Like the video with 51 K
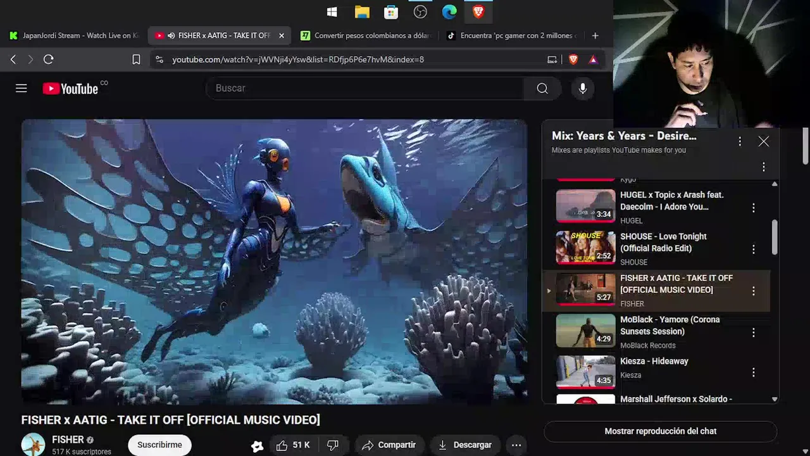 [x=294, y=445]
